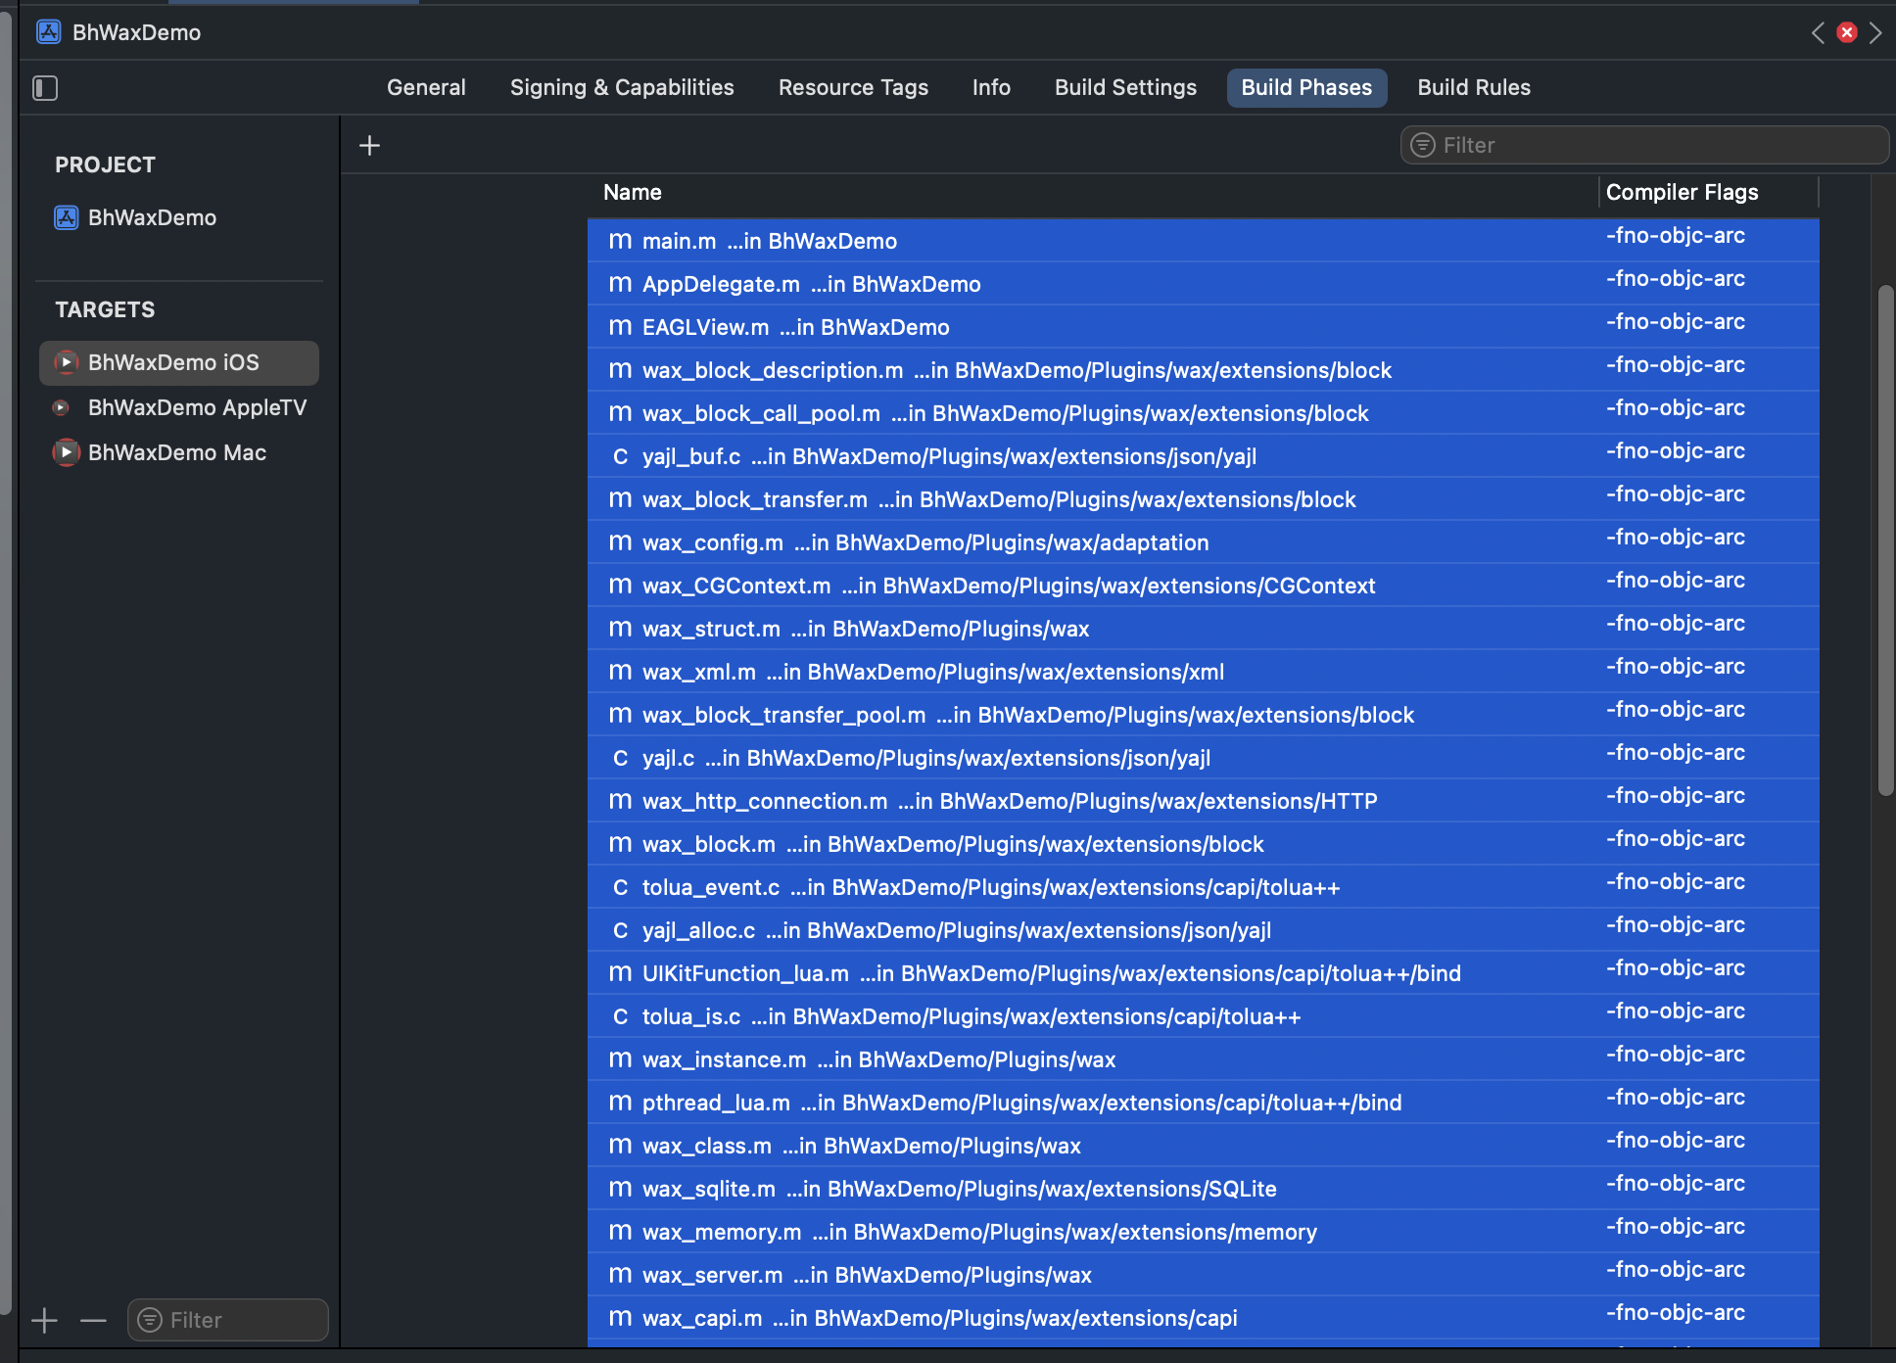Image resolution: width=1896 pixels, height=1363 pixels.
Task: Open the Build Rules tab
Action: [x=1473, y=88]
